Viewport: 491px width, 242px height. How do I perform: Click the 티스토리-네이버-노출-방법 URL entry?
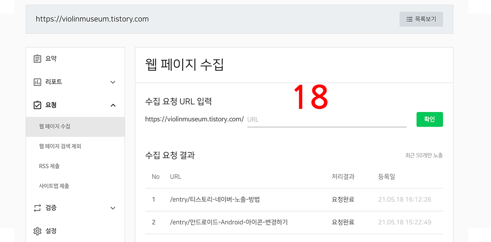click(x=215, y=199)
